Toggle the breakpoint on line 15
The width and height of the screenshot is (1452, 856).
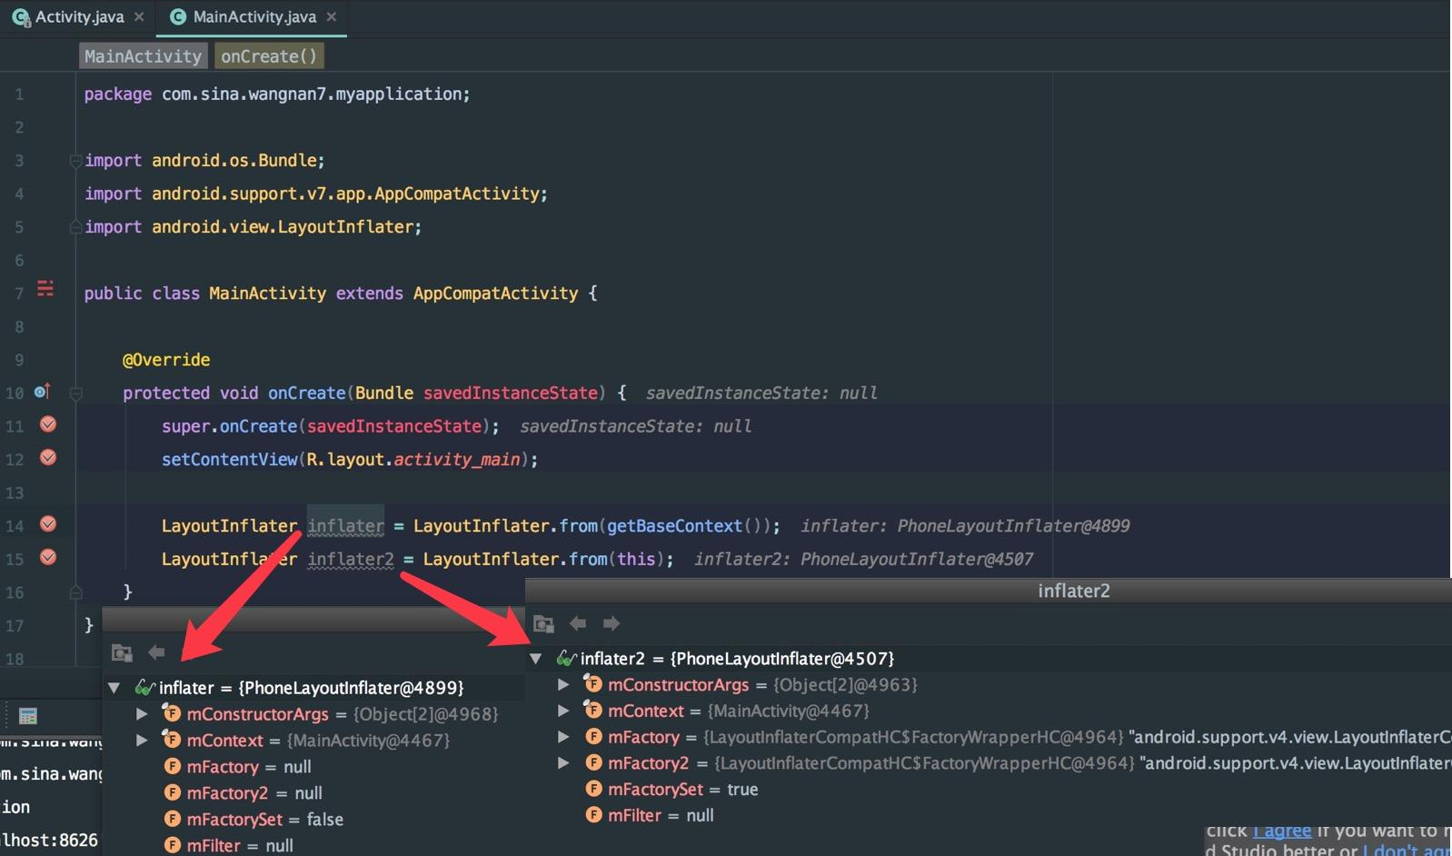click(48, 557)
